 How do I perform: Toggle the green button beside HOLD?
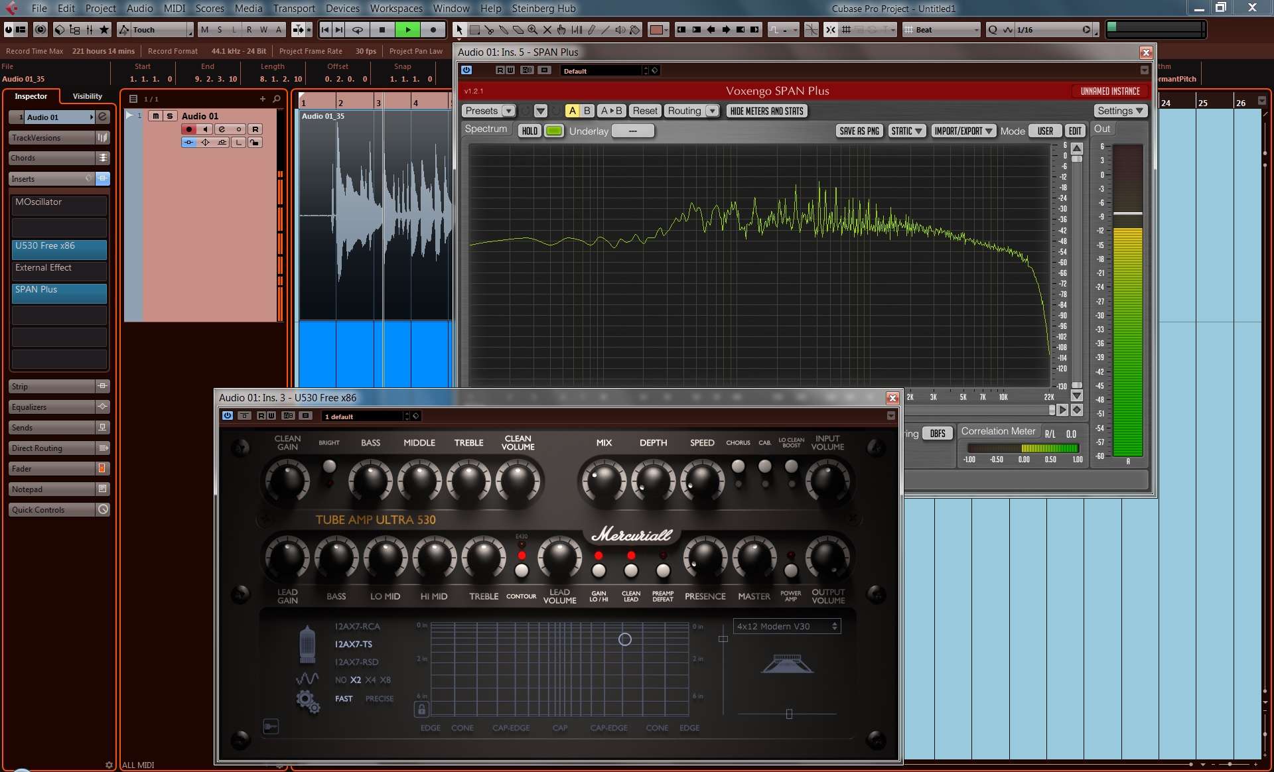[x=553, y=131]
